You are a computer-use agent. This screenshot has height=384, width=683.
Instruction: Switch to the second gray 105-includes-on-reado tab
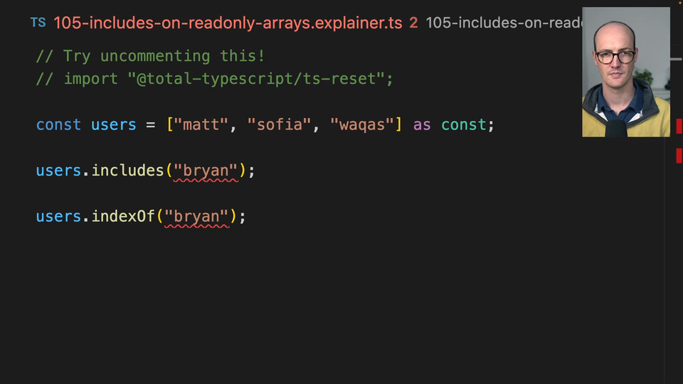pyautogui.click(x=503, y=23)
